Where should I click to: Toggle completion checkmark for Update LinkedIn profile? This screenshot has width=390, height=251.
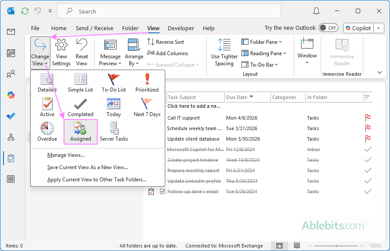pyautogui.click(x=368, y=180)
